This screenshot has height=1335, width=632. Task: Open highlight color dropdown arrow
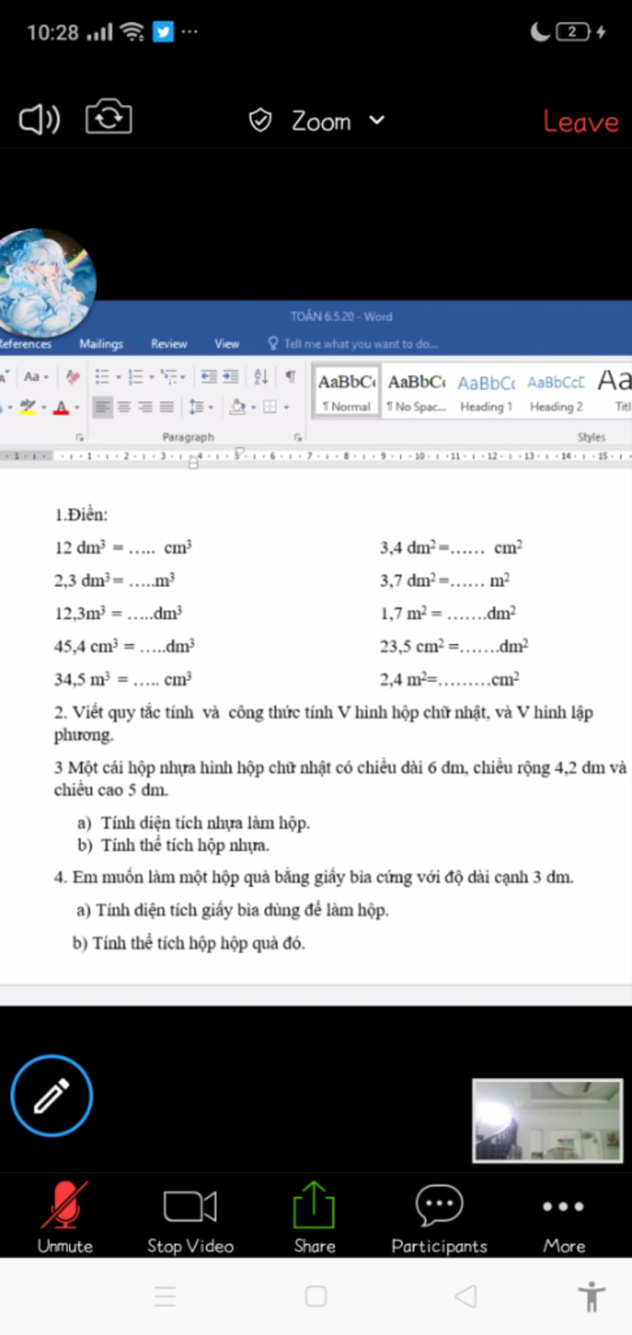[44, 407]
